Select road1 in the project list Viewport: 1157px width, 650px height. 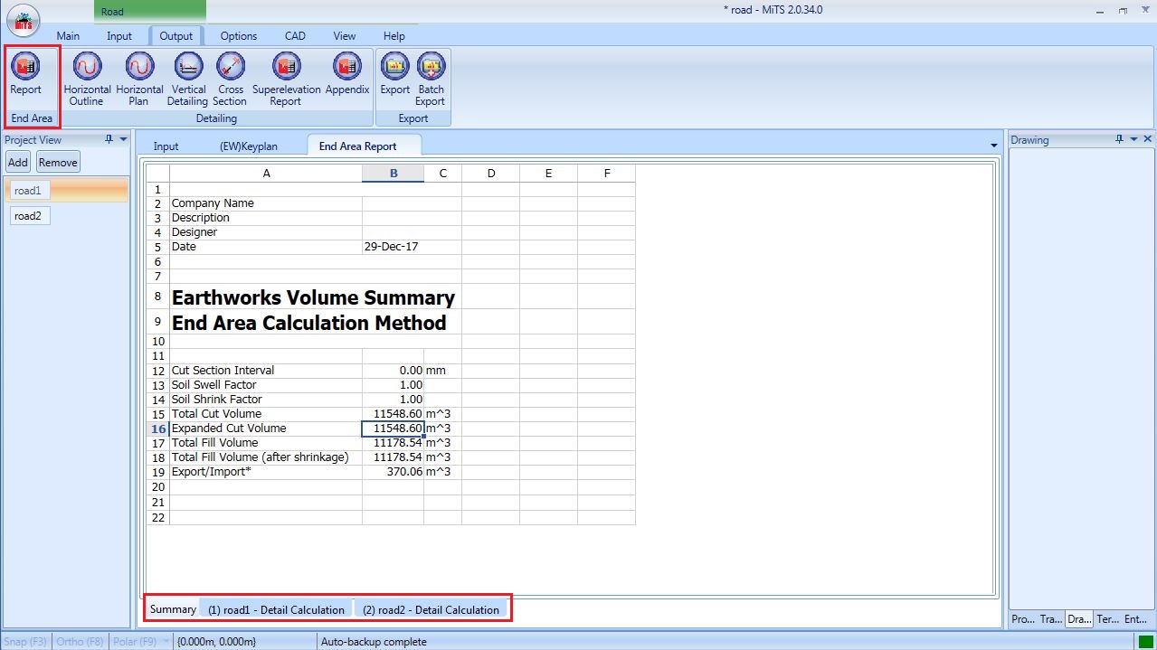(x=66, y=191)
